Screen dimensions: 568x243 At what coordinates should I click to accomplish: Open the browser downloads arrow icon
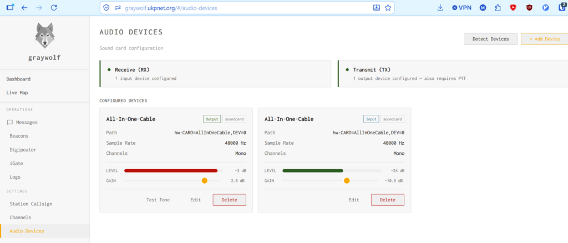[x=440, y=7]
